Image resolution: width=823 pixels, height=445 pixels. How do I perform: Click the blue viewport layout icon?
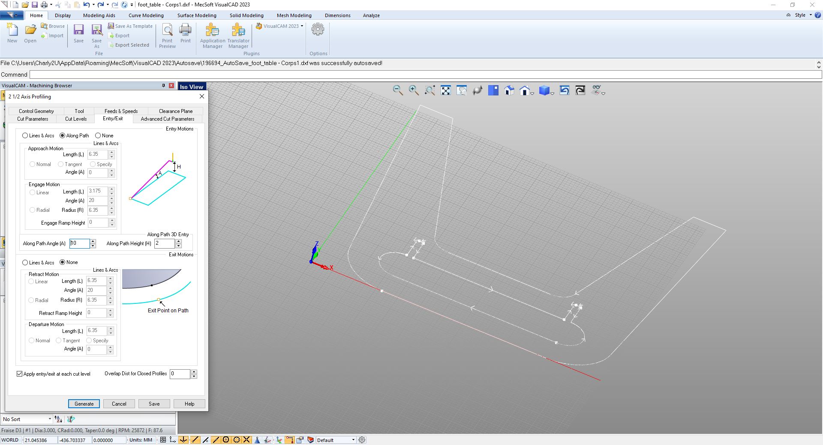(493, 90)
